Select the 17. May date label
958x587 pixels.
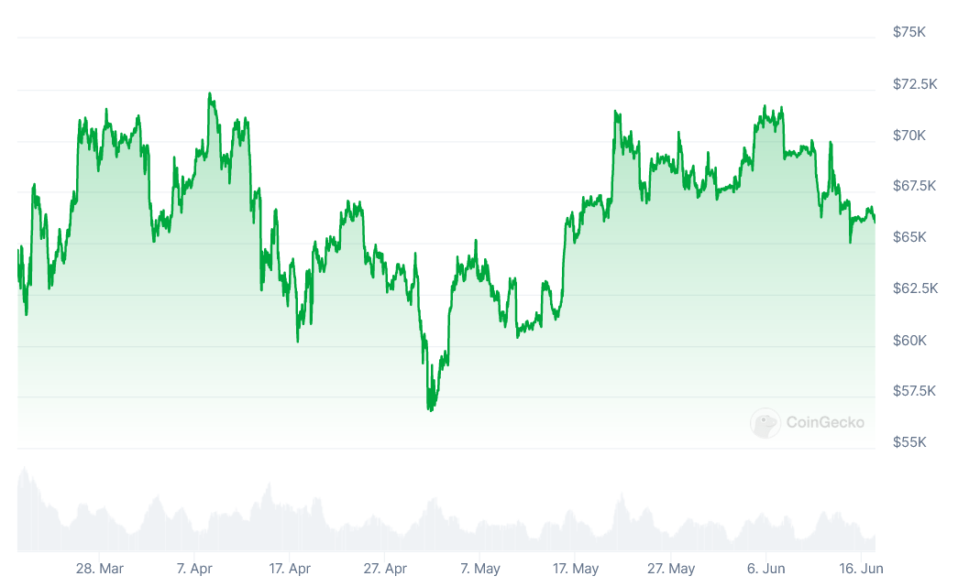tap(575, 569)
